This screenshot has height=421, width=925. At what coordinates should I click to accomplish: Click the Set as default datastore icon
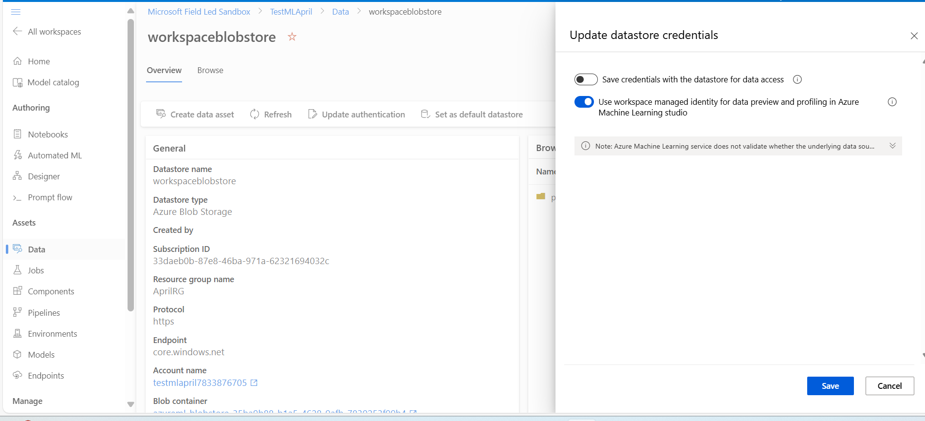tap(425, 114)
